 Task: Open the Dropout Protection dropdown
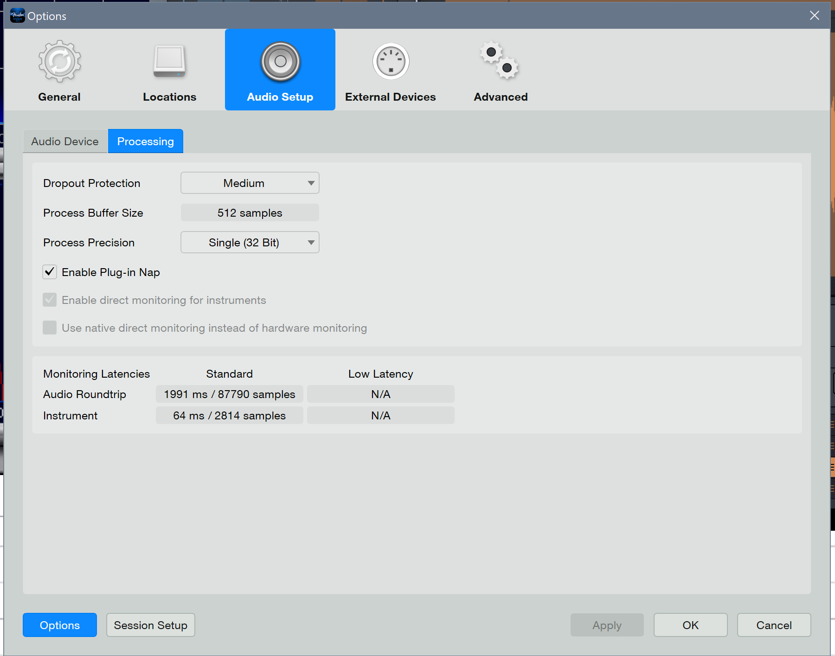tap(250, 183)
